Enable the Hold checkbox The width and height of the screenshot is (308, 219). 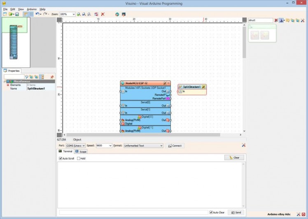tap(79, 158)
